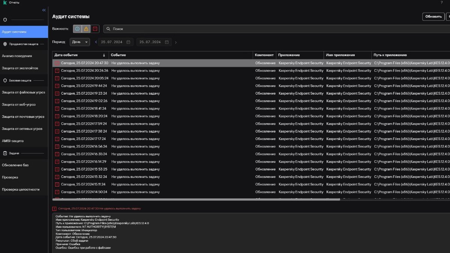Open Защита от веб-угроз report
This screenshot has width=450, height=253.
(19, 104)
